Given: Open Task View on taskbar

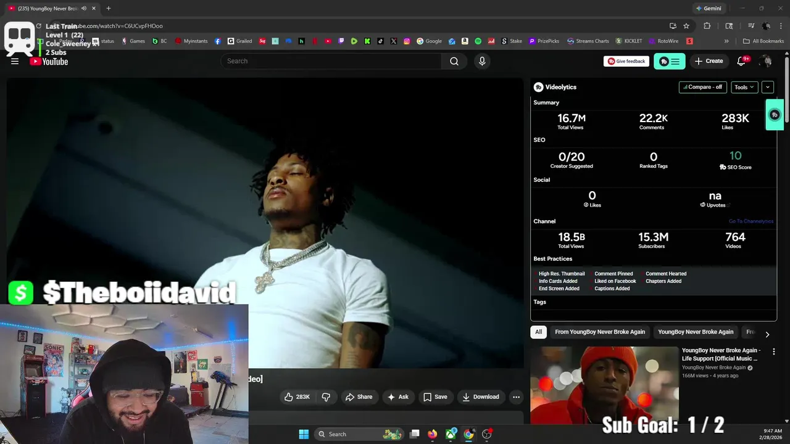Looking at the screenshot, I should click(415, 434).
